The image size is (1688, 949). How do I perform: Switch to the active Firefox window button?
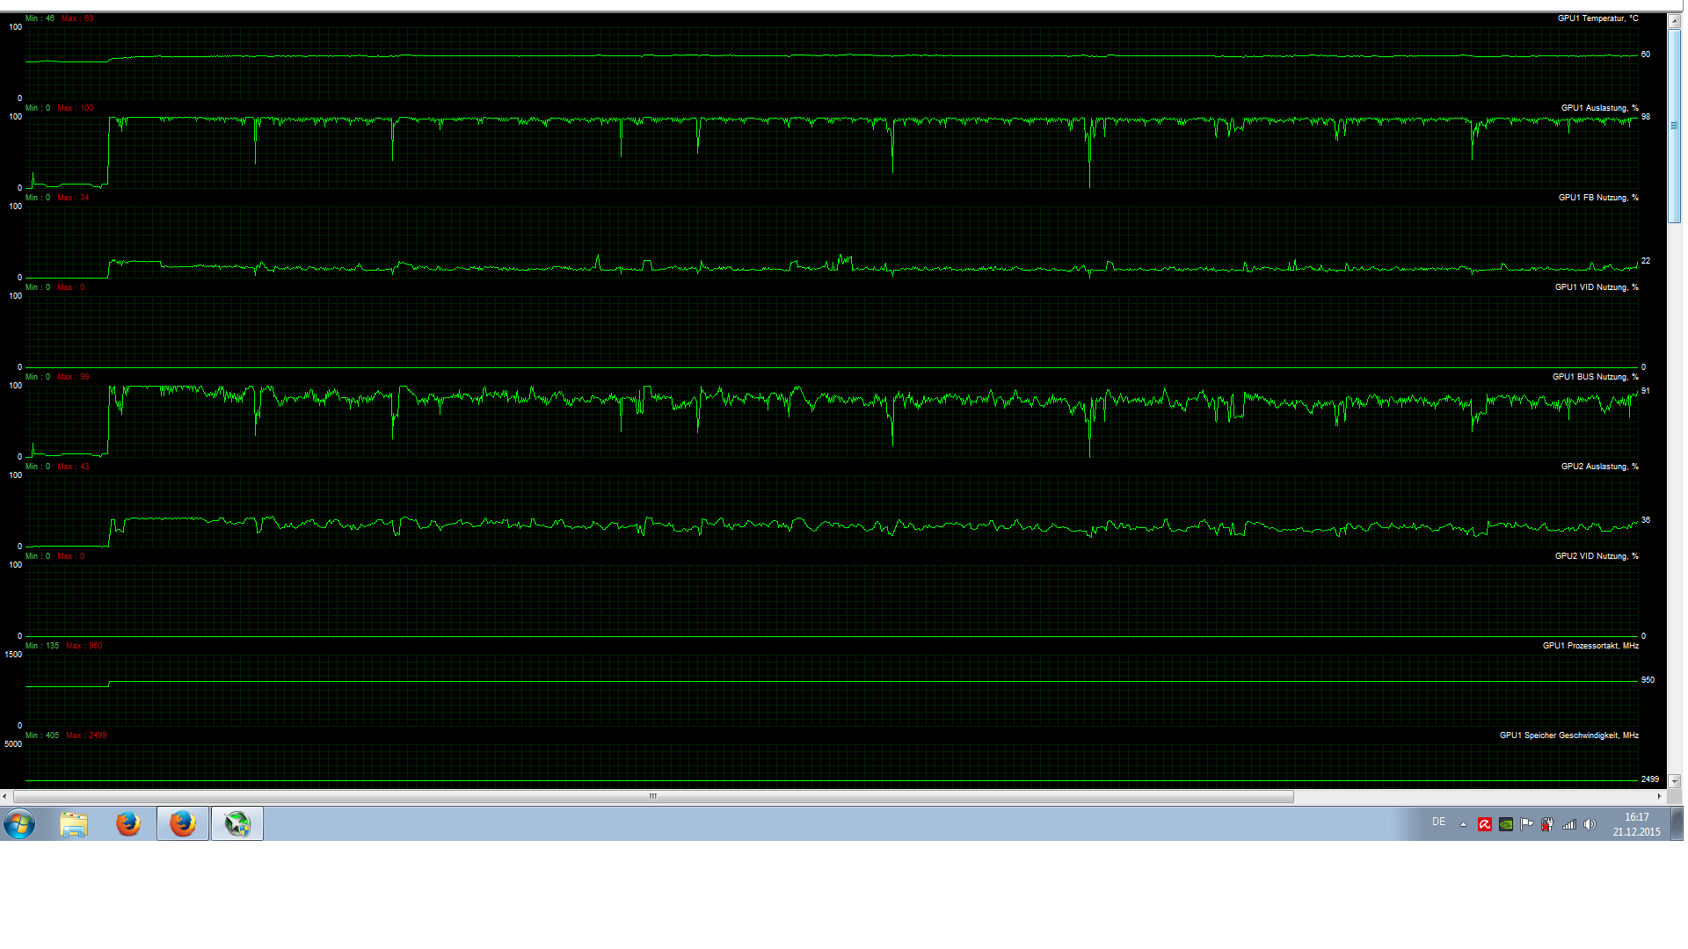coord(183,824)
